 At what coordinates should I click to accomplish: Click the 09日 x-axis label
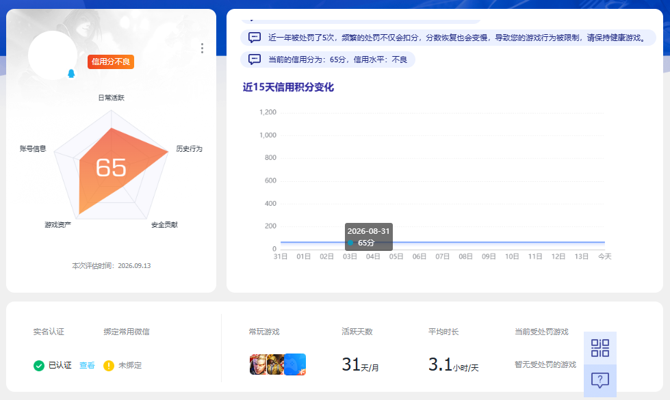click(489, 256)
